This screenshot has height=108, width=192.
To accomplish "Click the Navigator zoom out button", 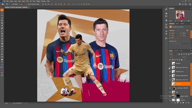I will pos(175,21).
